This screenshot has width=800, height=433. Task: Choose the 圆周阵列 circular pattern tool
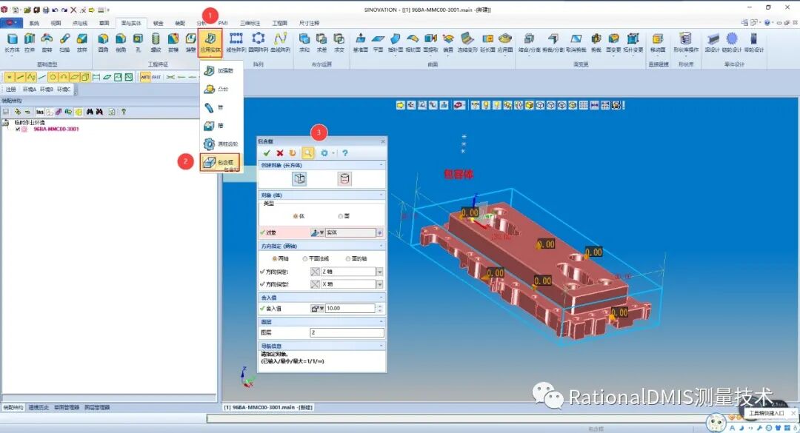tap(259, 42)
